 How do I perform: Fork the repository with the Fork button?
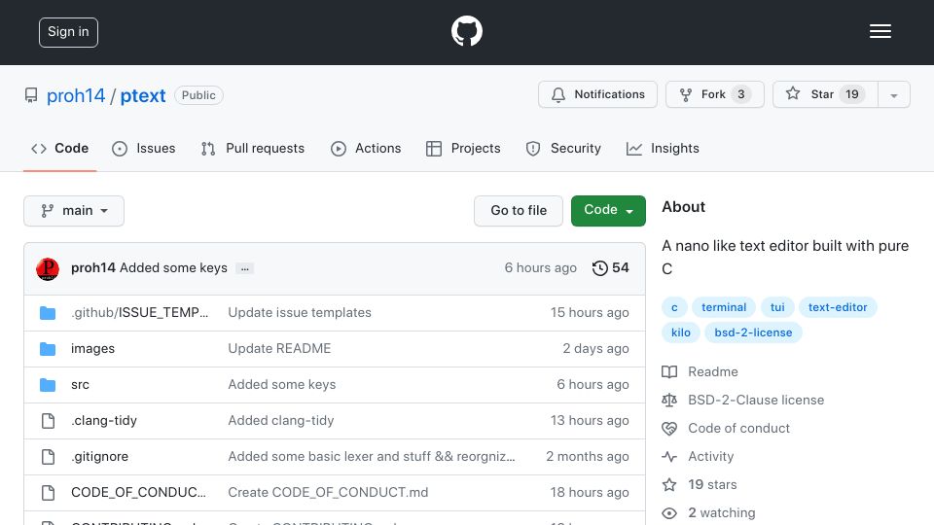tap(715, 94)
